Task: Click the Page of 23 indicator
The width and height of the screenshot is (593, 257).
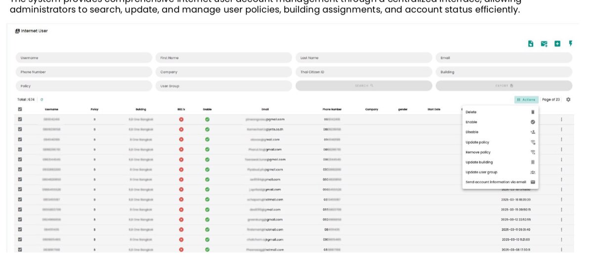Action: coord(551,99)
